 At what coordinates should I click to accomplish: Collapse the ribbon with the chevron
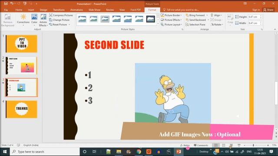(x=275, y=29)
